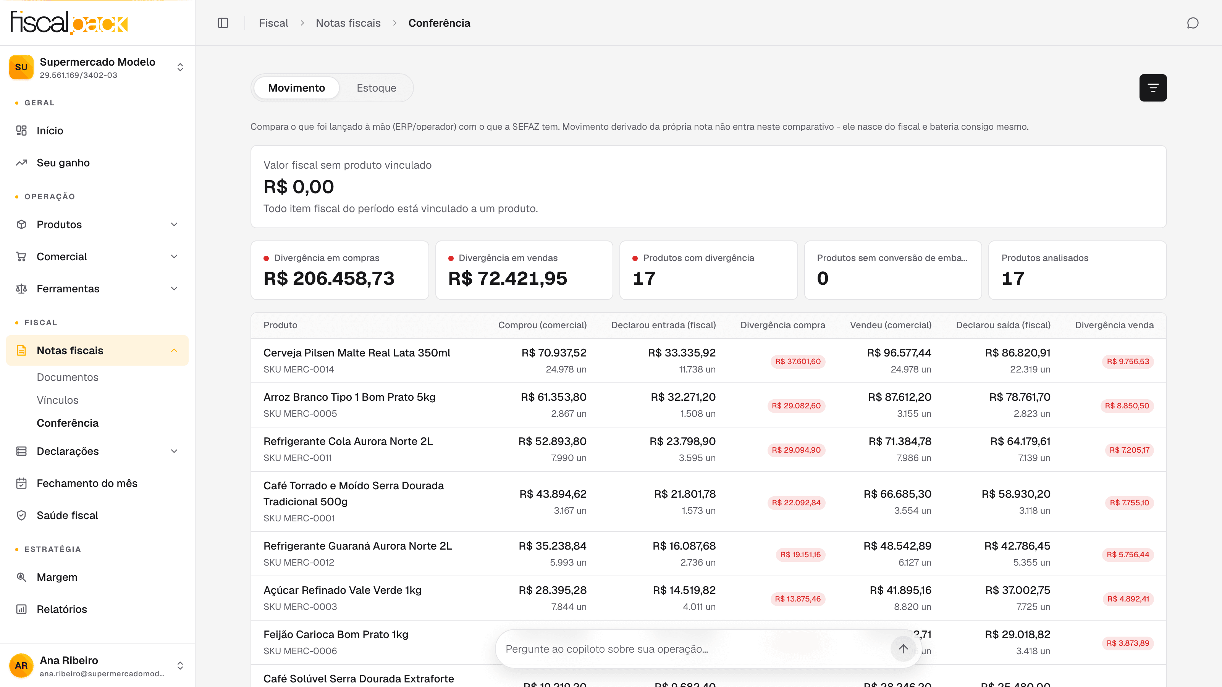The width and height of the screenshot is (1222, 687).
Task: Expand the Declarações menu chevron
Action: tap(174, 451)
